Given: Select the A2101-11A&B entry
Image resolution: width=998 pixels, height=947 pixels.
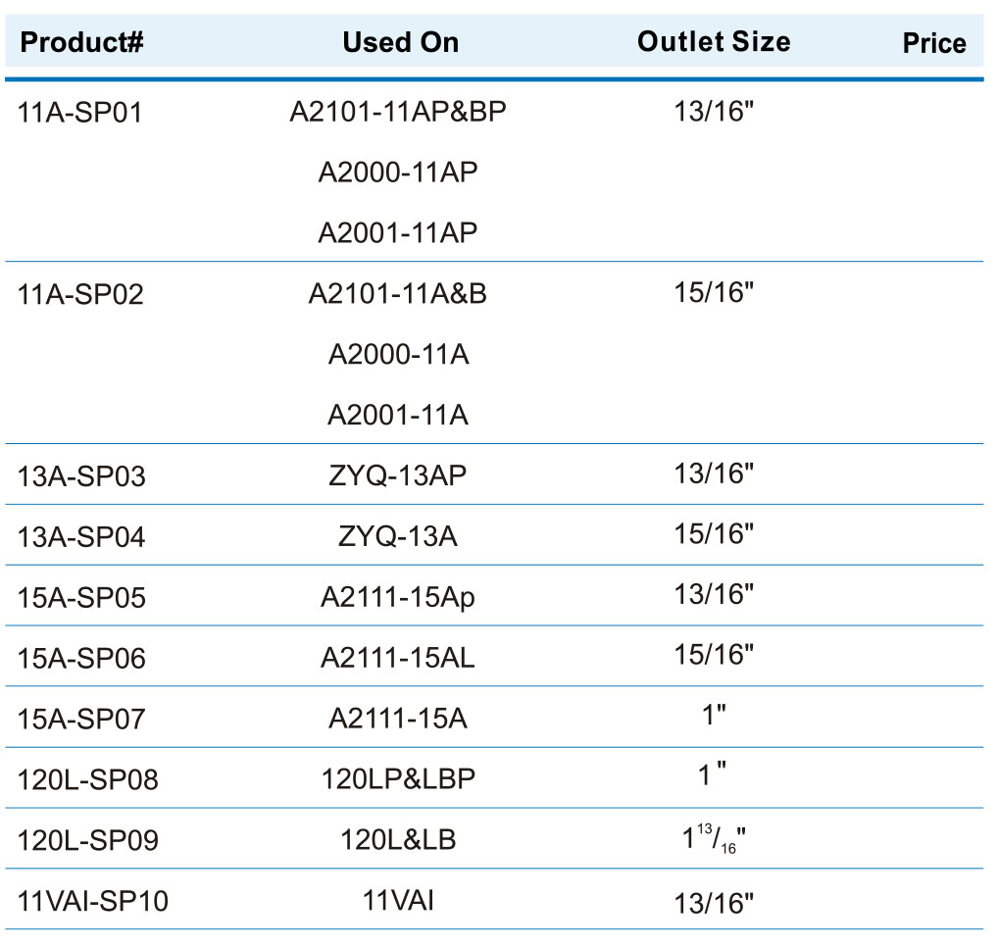Looking at the screenshot, I should pos(398,294).
